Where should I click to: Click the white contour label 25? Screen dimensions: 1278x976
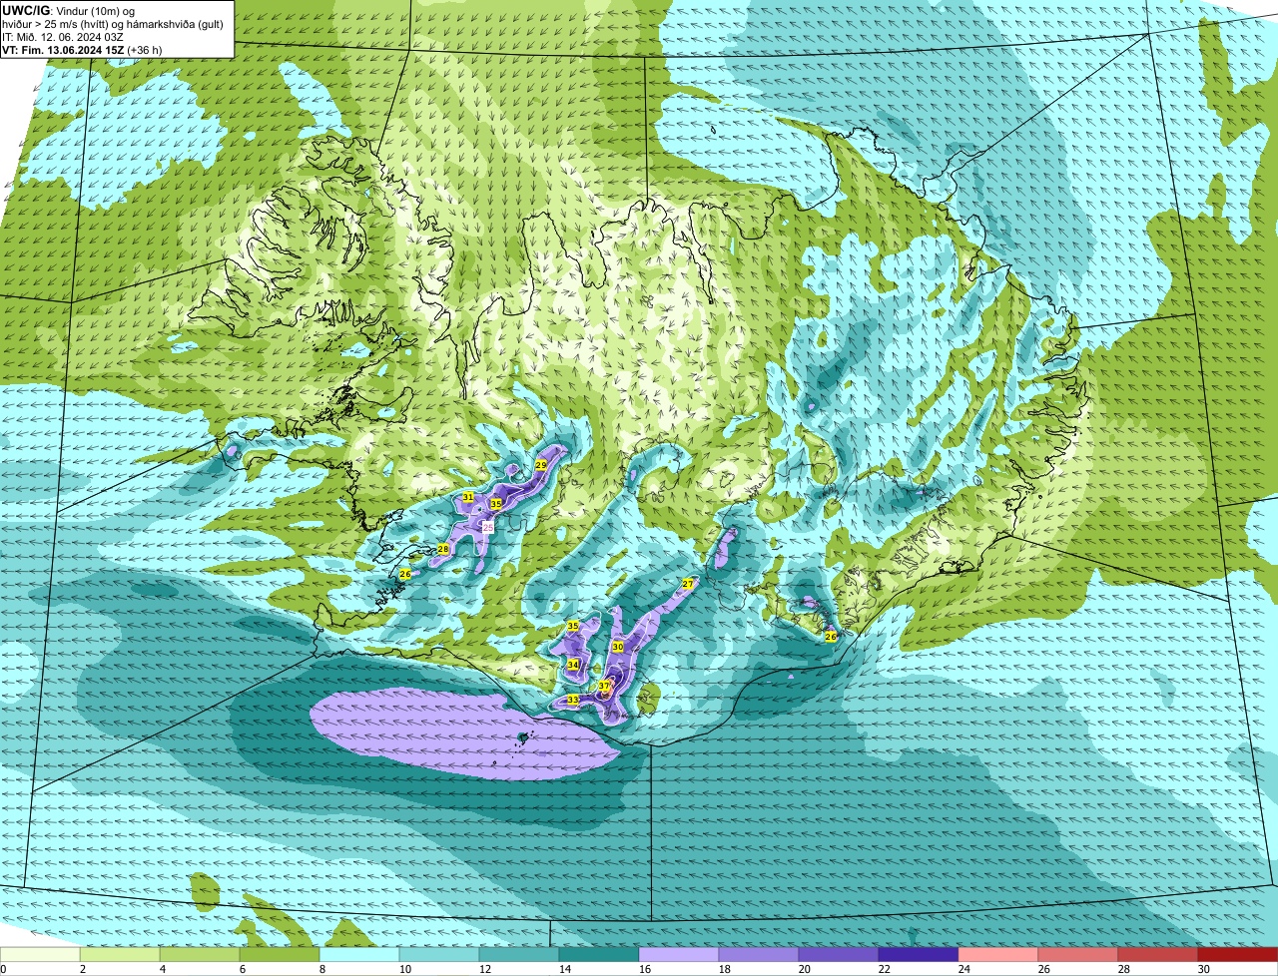pos(488,526)
